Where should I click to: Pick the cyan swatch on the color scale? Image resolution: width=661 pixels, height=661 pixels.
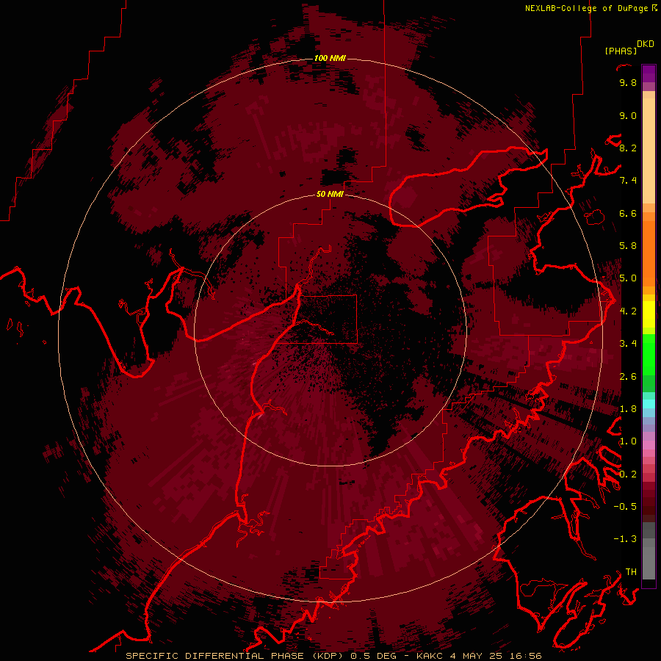point(649,404)
